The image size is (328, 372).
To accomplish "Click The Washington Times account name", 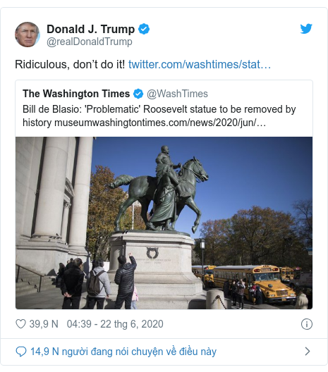I will [x=76, y=94].
